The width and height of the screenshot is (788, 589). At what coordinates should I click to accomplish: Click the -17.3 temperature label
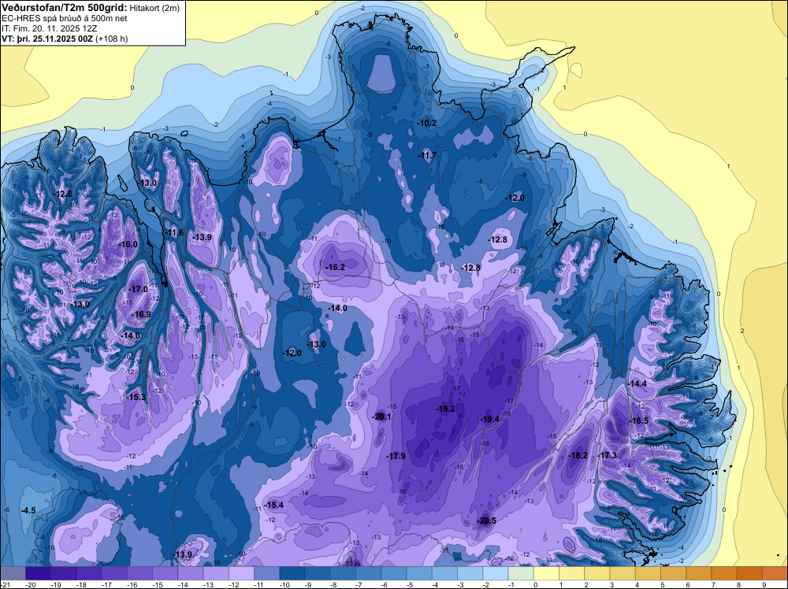pos(607,455)
